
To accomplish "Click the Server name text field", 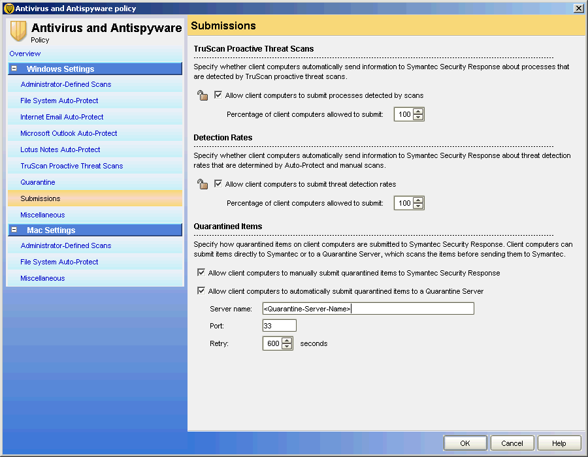I will click(368, 309).
